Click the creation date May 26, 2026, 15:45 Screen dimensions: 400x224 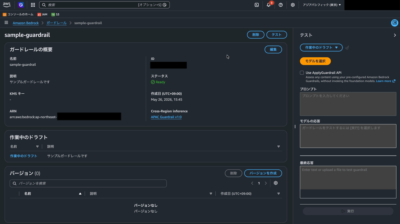(166, 100)
